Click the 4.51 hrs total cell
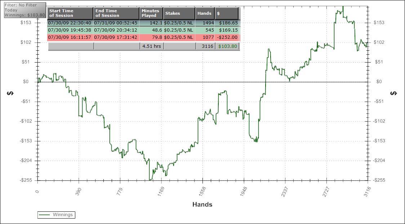The width and height of the screenshot is (405, 224). [x=152, y=46]
